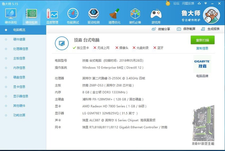
Task: Click the circular desktop computer icon
Action: click(62, 43)
